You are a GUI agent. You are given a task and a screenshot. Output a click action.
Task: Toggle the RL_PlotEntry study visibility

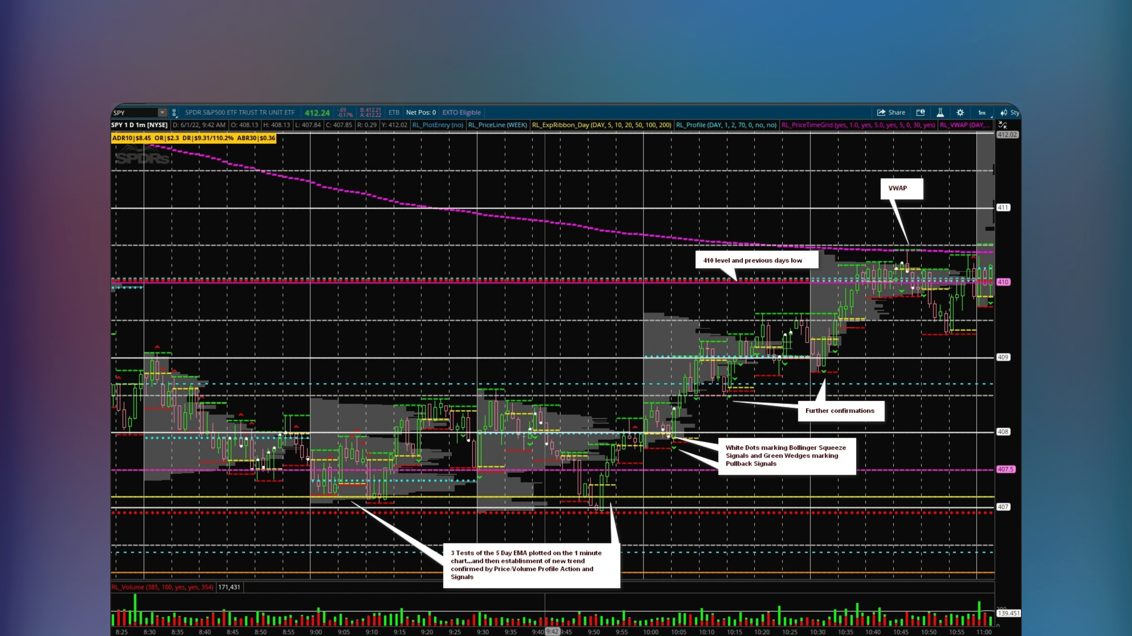(x=438, y=125)
